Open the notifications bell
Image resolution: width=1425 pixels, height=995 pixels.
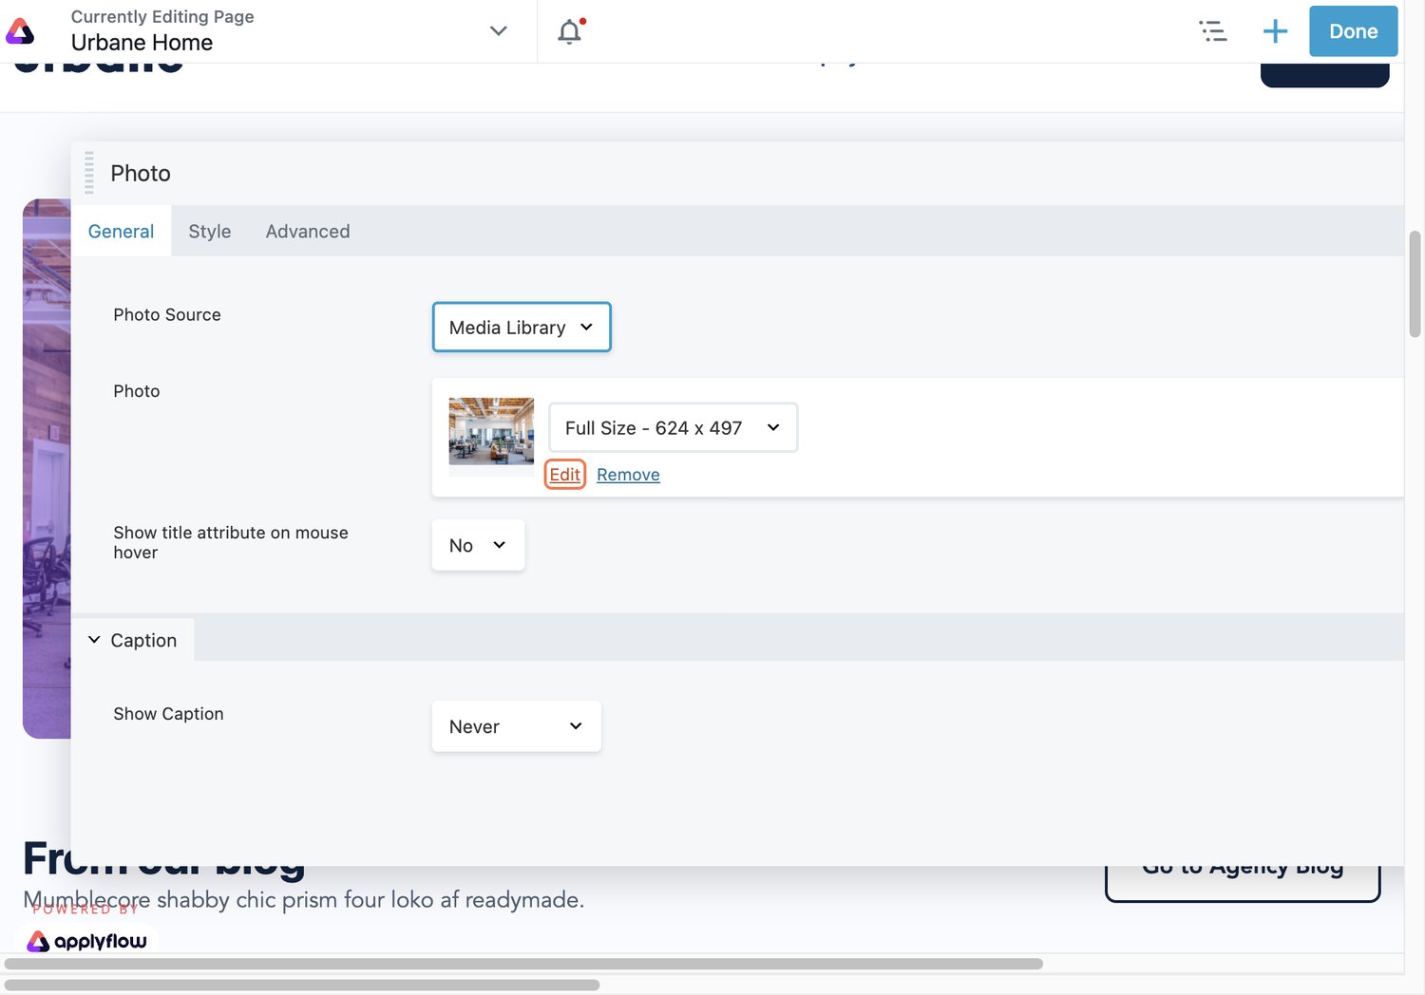pos(570,31)
